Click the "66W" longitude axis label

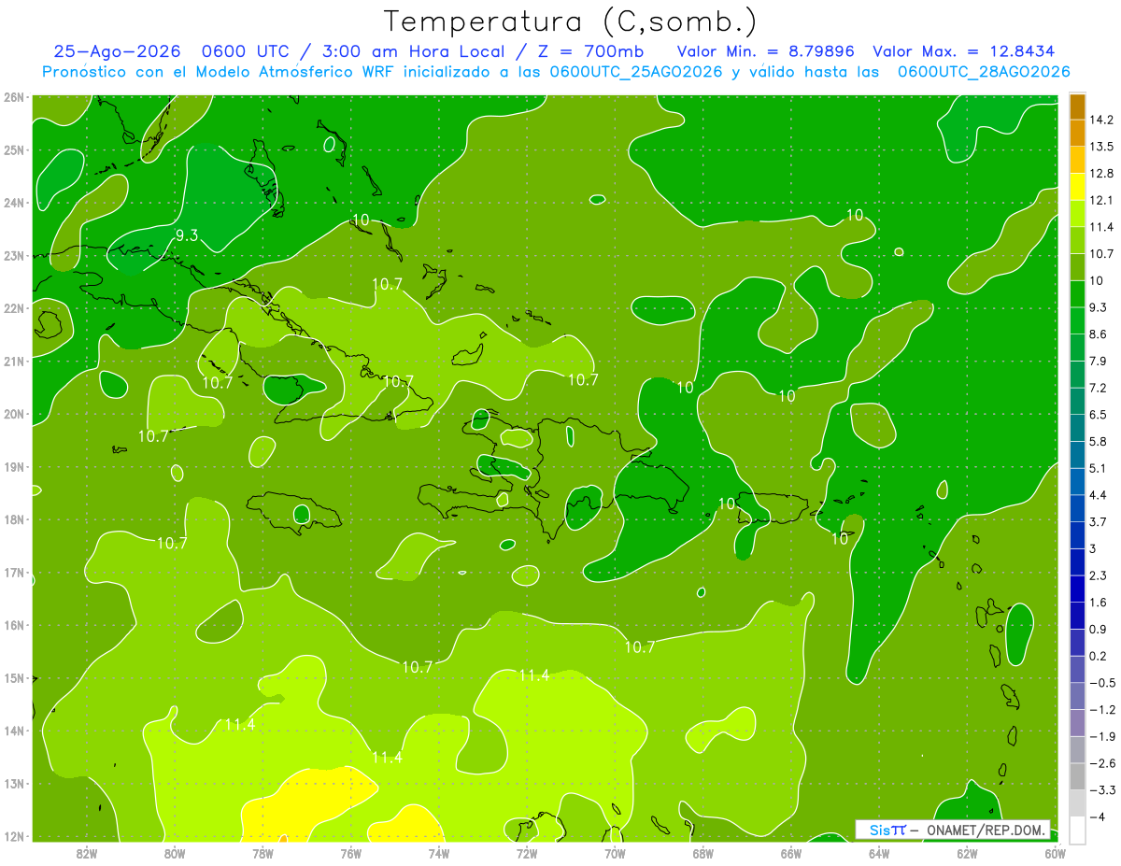790,853
